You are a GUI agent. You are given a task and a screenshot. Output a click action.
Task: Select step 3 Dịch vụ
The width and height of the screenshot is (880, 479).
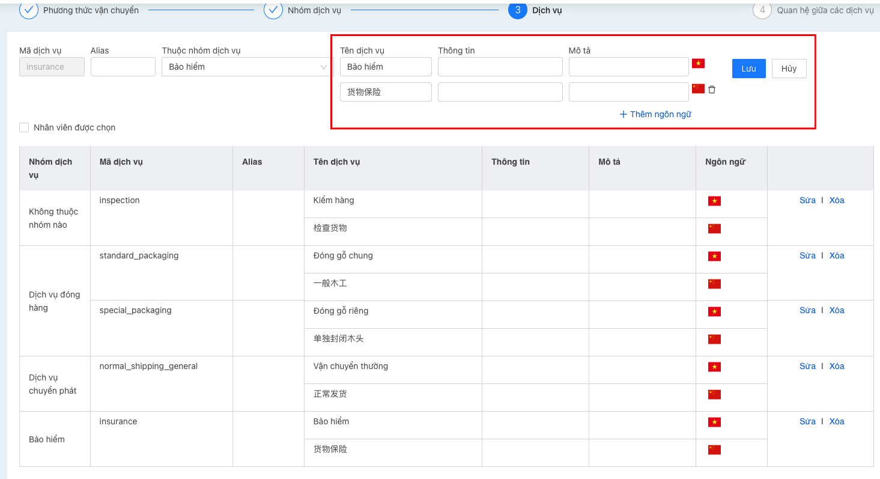click(x=518, y=10)
